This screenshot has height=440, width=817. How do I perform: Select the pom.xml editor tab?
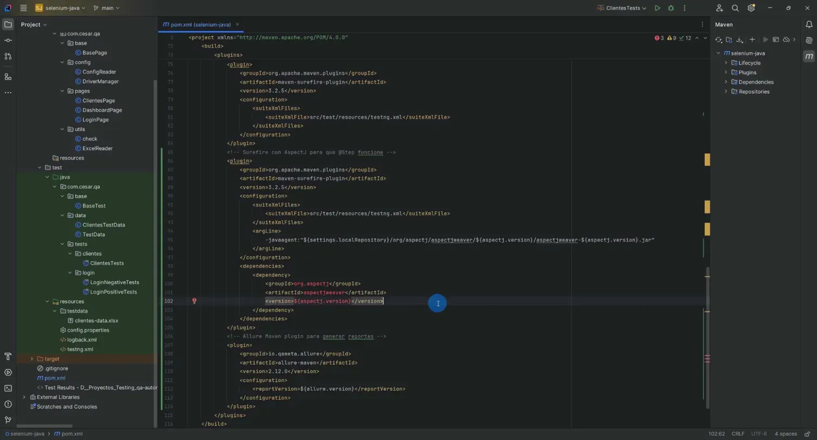coord(196,24)
